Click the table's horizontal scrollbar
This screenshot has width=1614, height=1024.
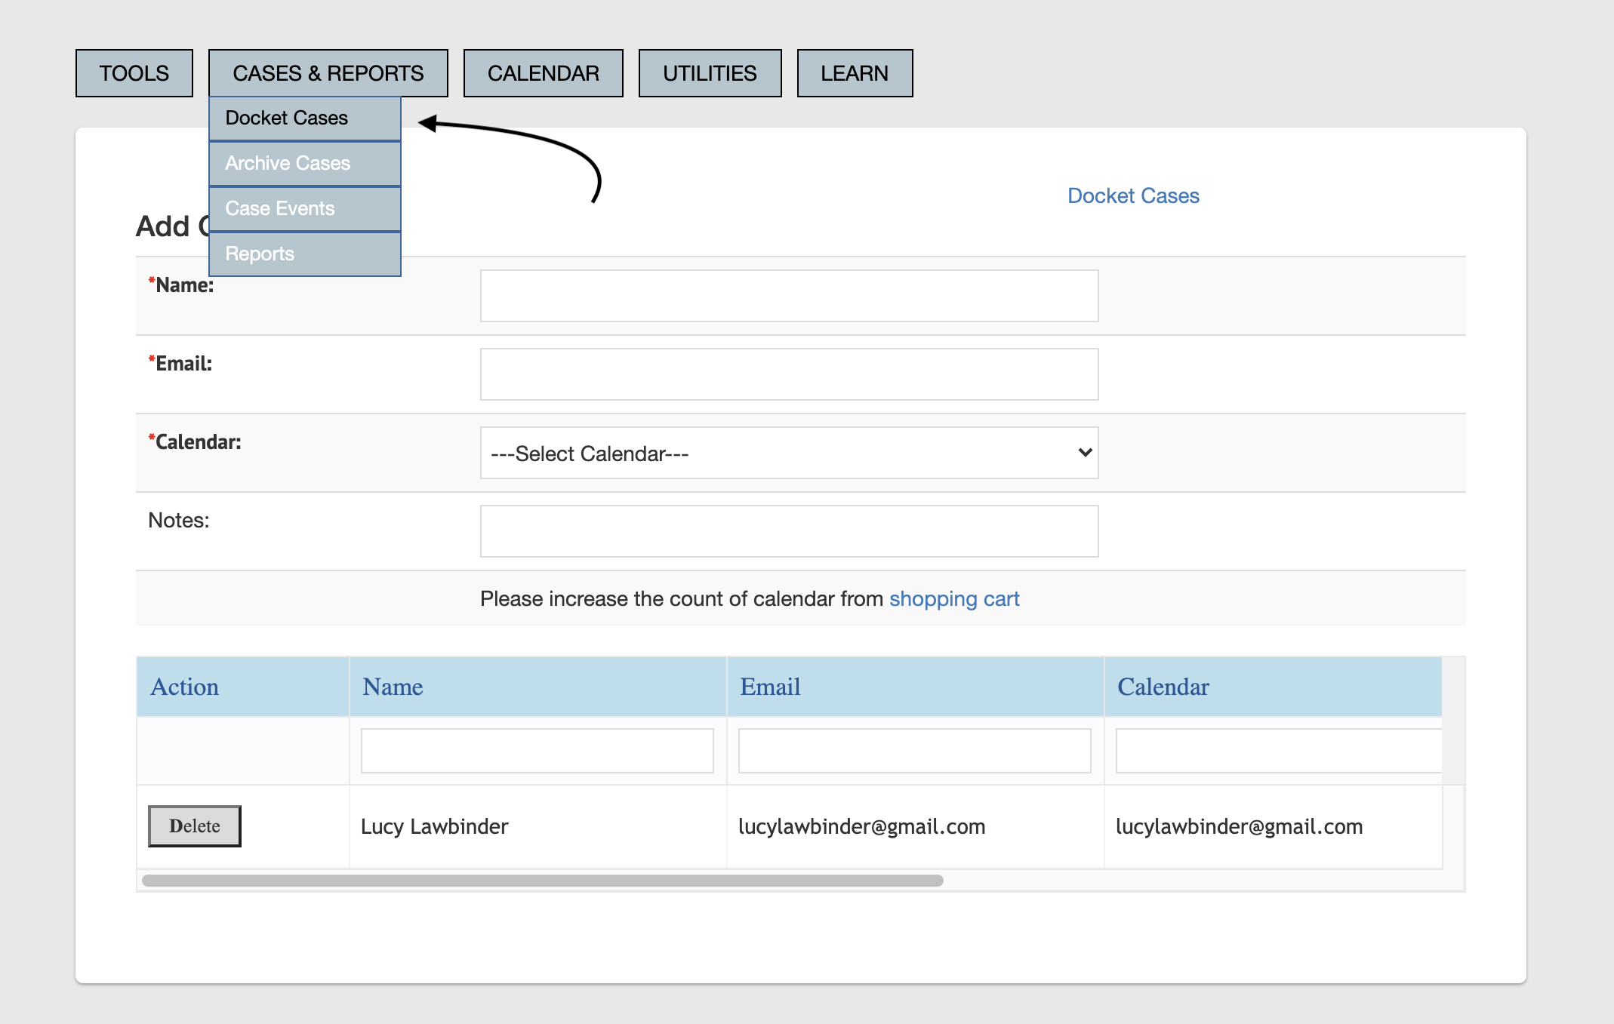tap(544, 880)
